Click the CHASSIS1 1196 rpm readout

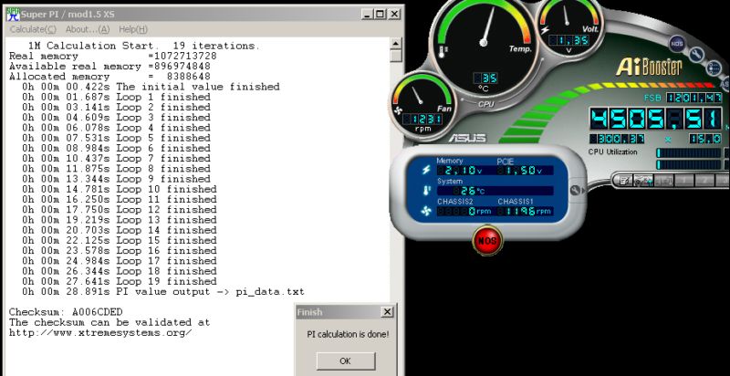(526, 211)
